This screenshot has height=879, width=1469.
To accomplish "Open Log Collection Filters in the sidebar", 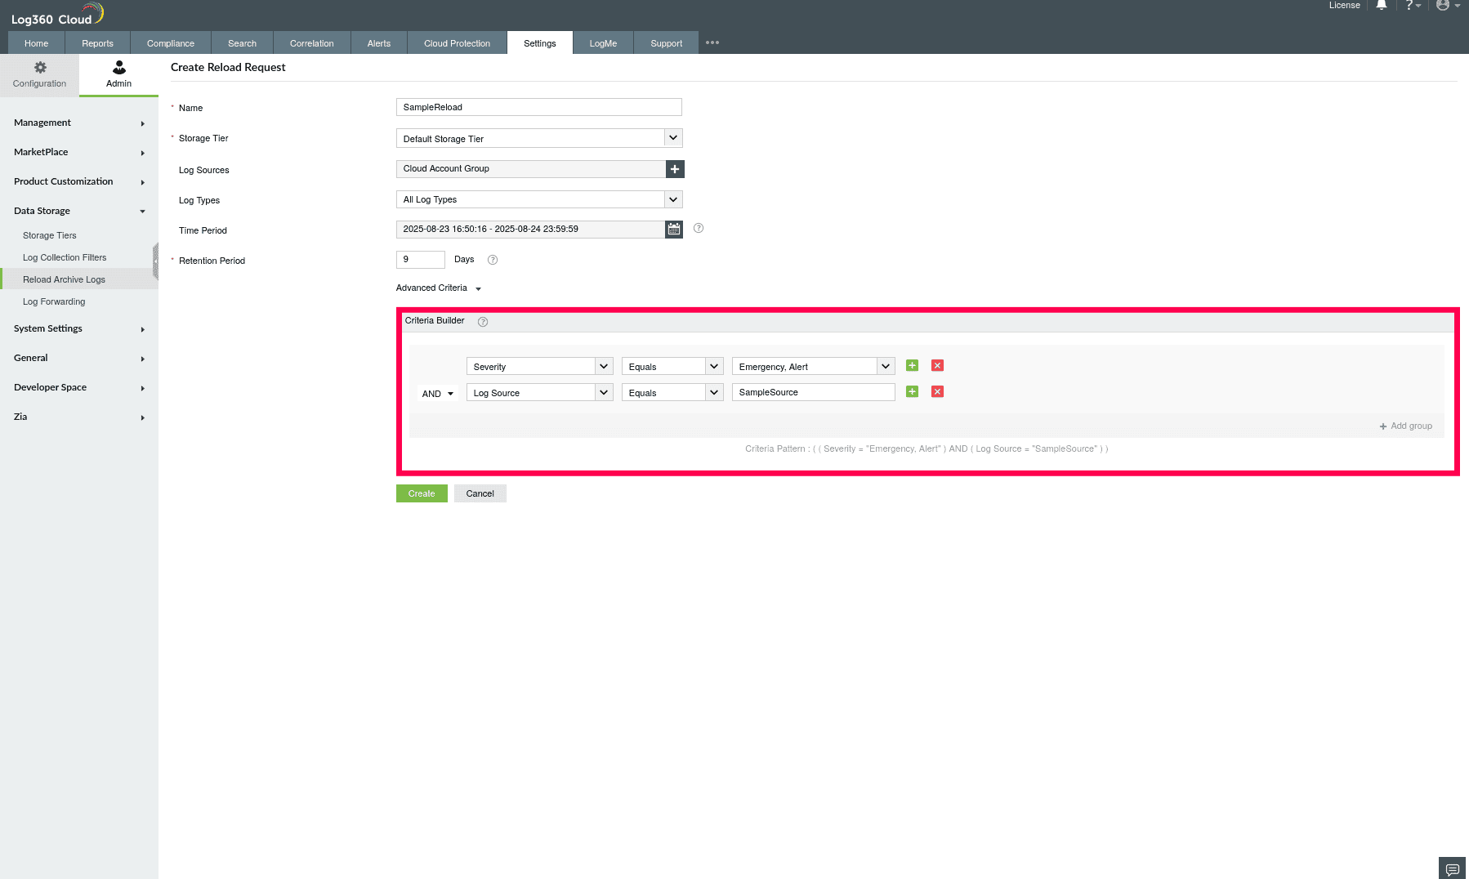I will click(65, 257).
